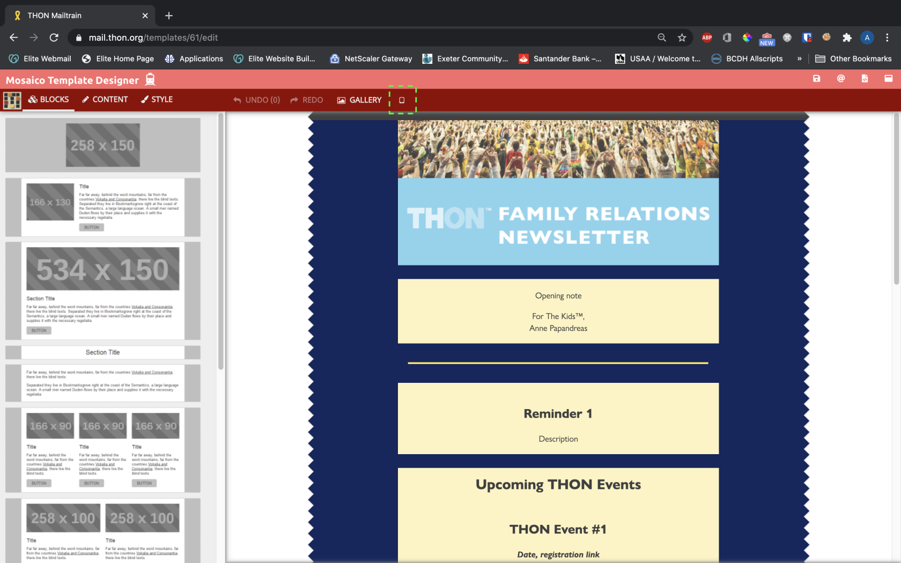Open the AdBlock Plus extension
This screenshot has width=901, height=563.
click(x=707, y=38)
